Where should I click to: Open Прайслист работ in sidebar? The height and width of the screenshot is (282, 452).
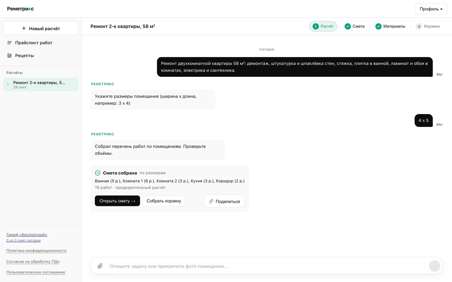[41, 43]
